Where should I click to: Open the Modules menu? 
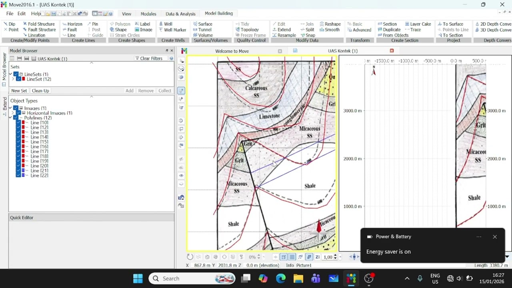(x=148, y=14)
